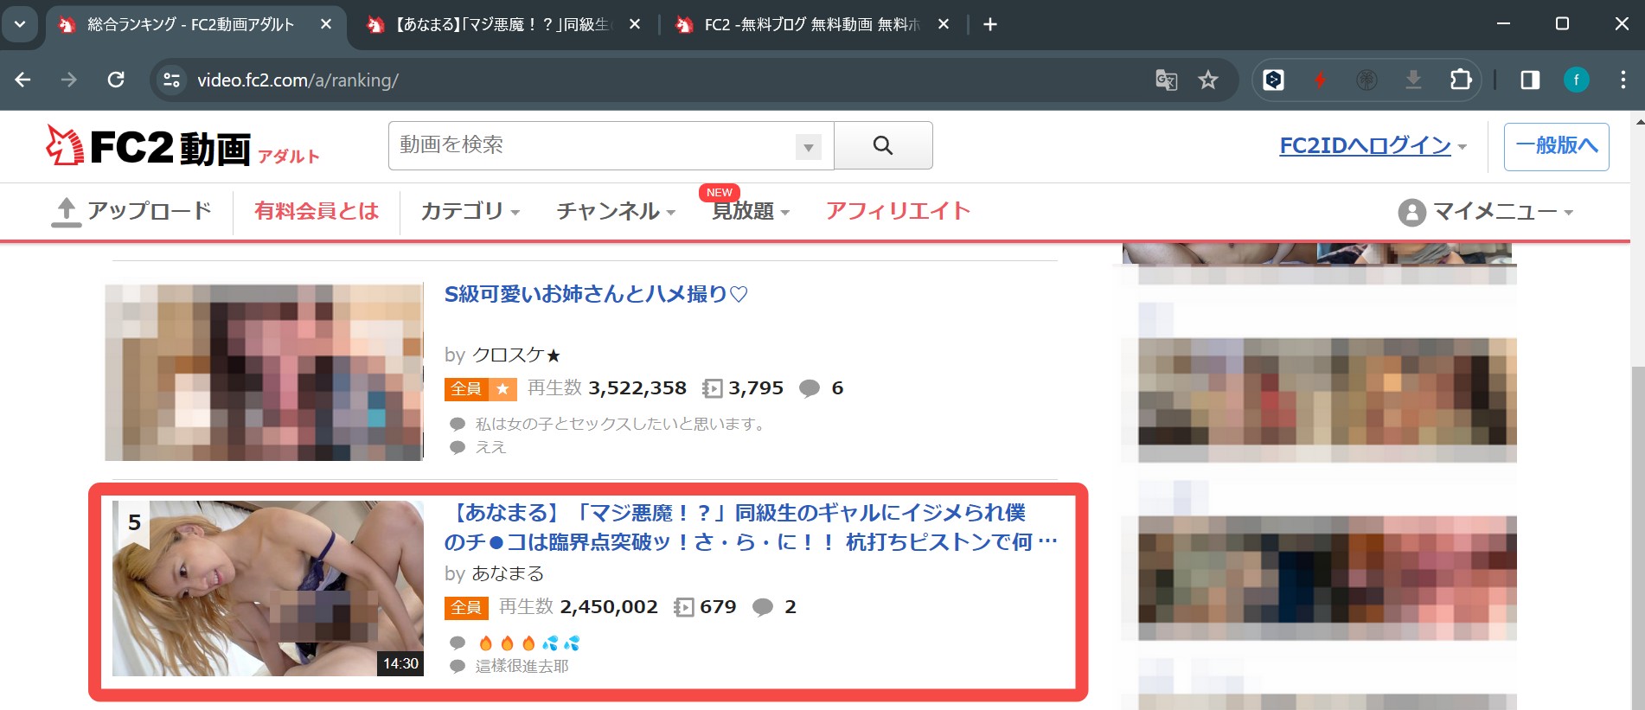Click the 全員 badge beside 2,450,002 plays
The height and width of the screenshot is (710, 1645).
pos(466,608)
